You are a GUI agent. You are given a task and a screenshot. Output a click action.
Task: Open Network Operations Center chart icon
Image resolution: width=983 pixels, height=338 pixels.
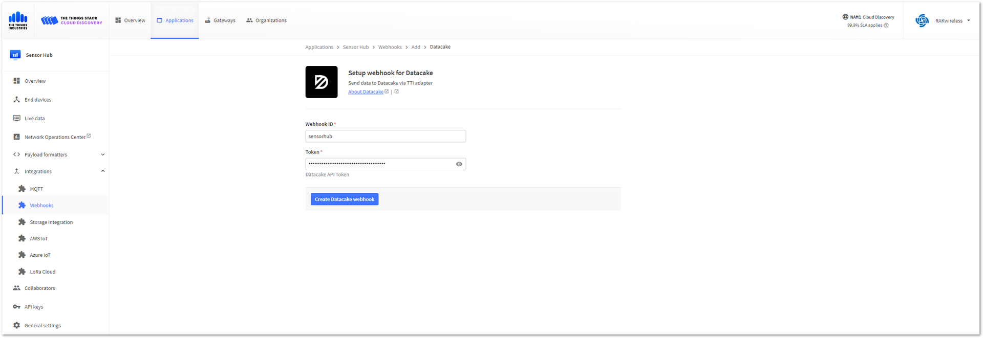(16, 137)
